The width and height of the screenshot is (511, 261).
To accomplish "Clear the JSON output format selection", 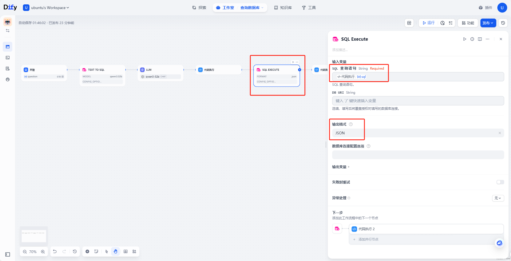I will tap(500, 133).
